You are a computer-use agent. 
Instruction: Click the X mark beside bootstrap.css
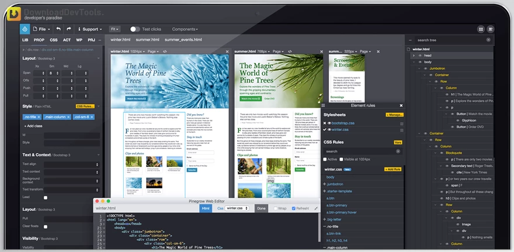pyautogui.click(x=325, y=123)
